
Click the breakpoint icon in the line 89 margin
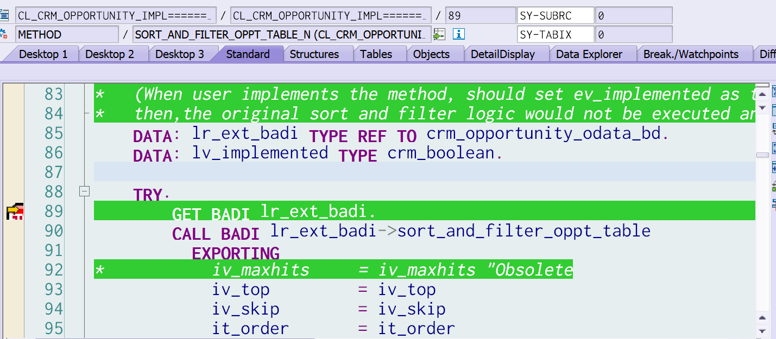point(14,211)
